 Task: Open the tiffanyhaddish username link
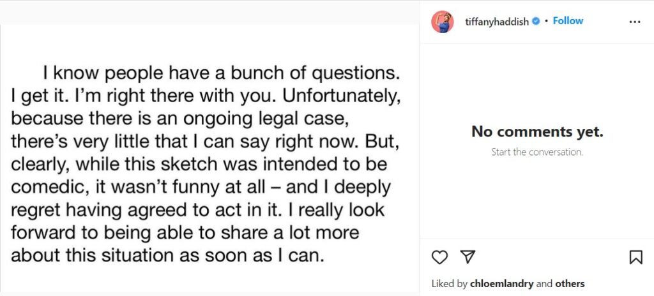click(499, 21)
